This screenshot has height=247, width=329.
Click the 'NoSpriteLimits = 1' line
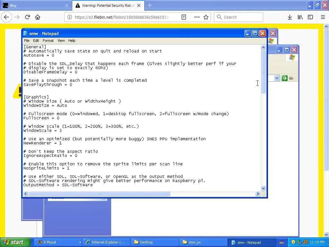pyautogui.click(x=46, y=168)
